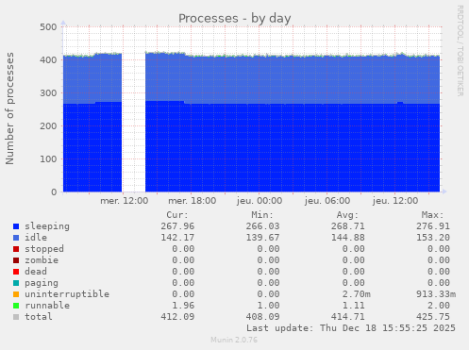The image size is (469, 350).
Task: Click the idle minimum value 139.67
Action: pos(262,238)
